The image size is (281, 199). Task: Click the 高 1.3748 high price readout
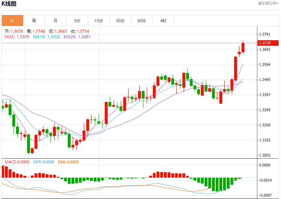(x=36, y=31)
